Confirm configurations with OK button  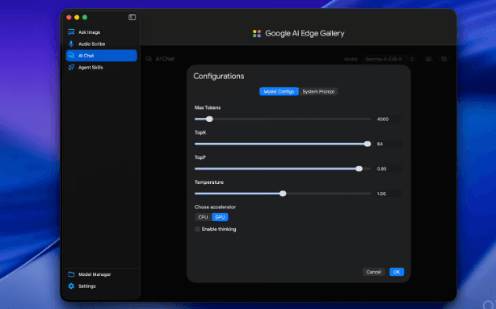tap(397, 272)
